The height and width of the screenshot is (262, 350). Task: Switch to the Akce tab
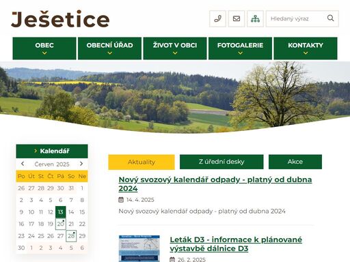[295, 162]
